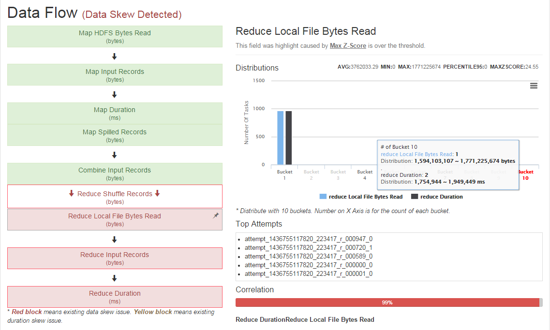The width and height of the screenshot is (550, 330).
Task: Select the Map Duration block
Action: point(115,113)
